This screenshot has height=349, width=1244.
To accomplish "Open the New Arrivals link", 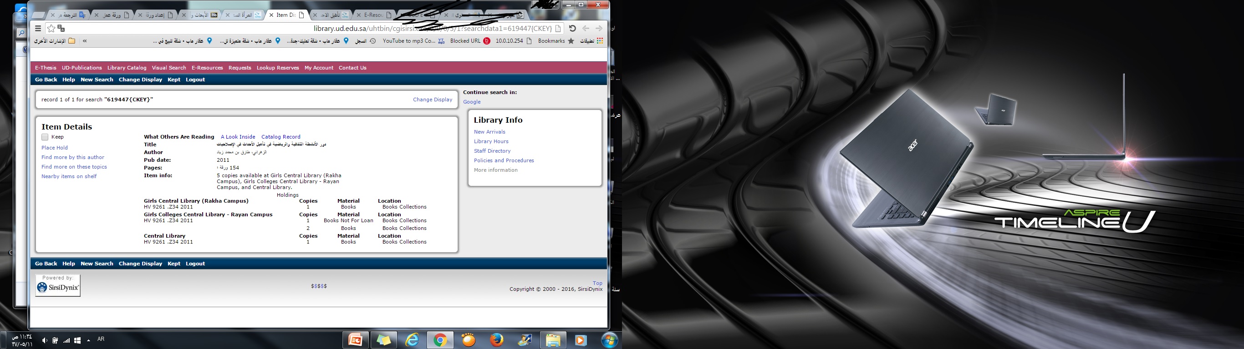I will click(x=489, y=132).
